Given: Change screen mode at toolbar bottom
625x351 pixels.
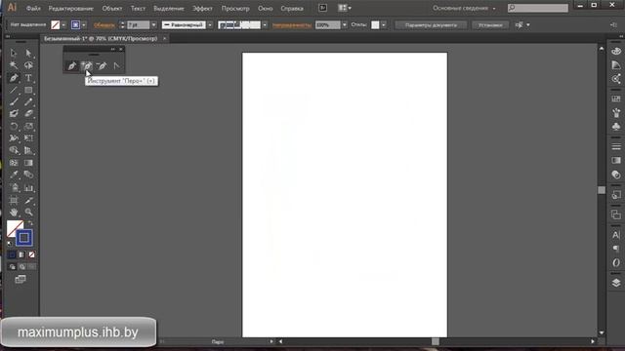Looking at the screenshot, I should click(21, 280).
